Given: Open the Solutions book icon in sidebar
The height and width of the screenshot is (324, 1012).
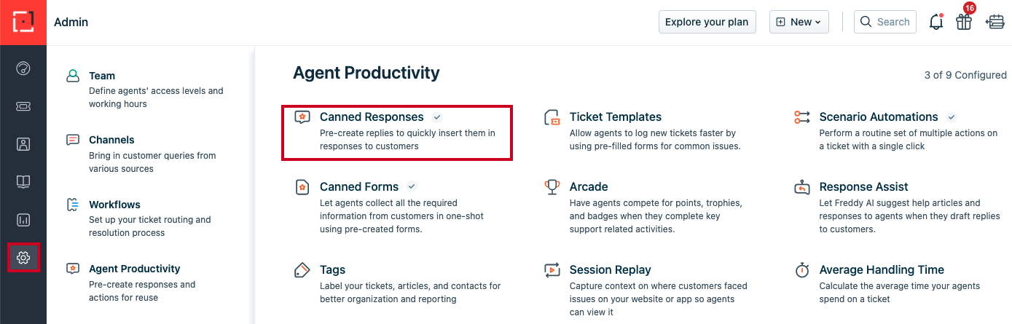Looking at the screenshot, I should click(x=23, y=182).
